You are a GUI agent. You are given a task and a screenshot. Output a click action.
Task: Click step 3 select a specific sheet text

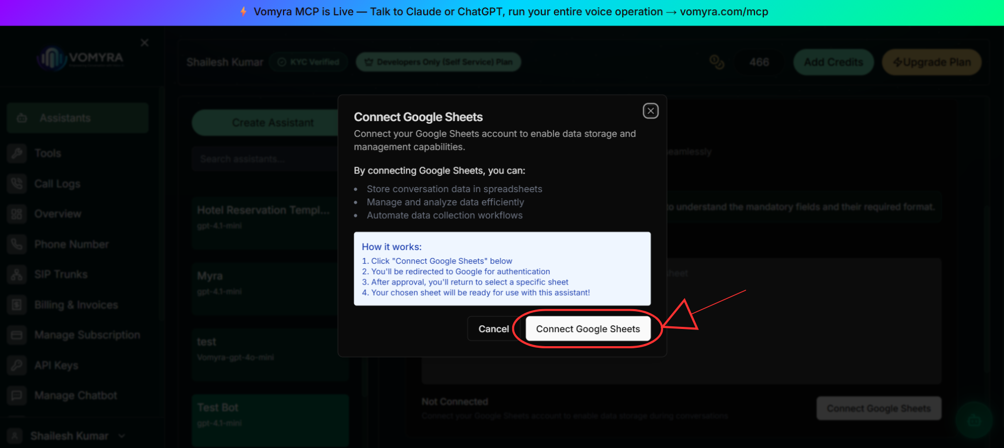465,282
